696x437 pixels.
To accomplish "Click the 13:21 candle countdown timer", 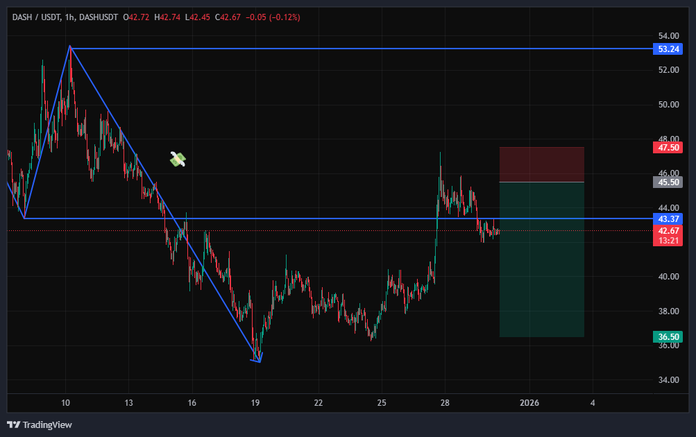I will click(x=668, y=240).
